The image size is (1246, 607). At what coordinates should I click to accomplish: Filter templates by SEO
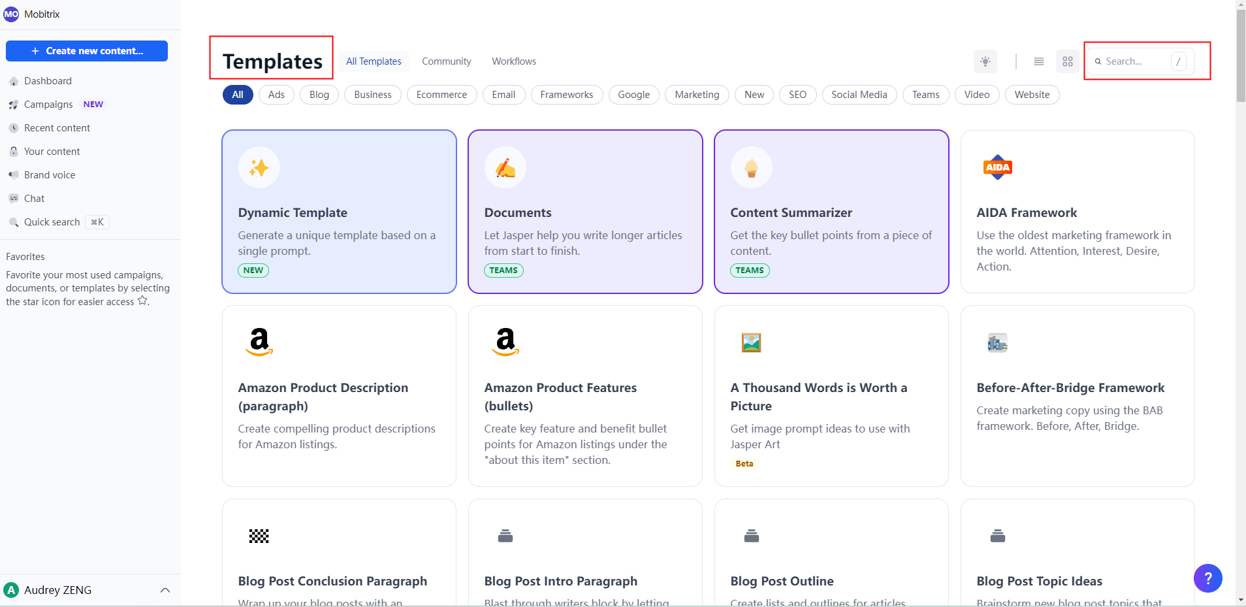797,95
